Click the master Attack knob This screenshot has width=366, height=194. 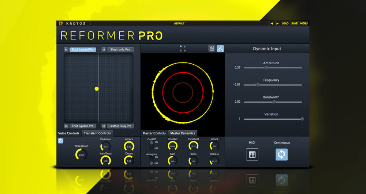coord(214,146)
